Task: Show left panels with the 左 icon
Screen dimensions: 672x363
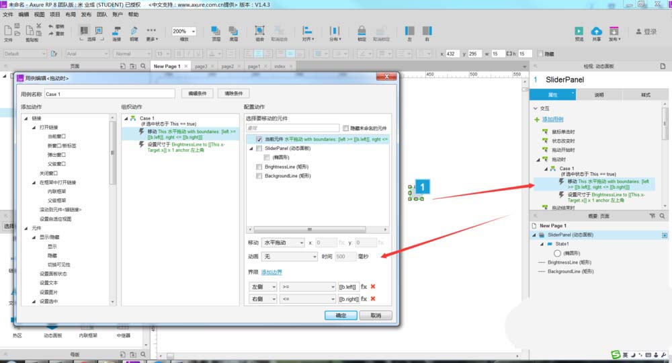Action: coord(410,30)
